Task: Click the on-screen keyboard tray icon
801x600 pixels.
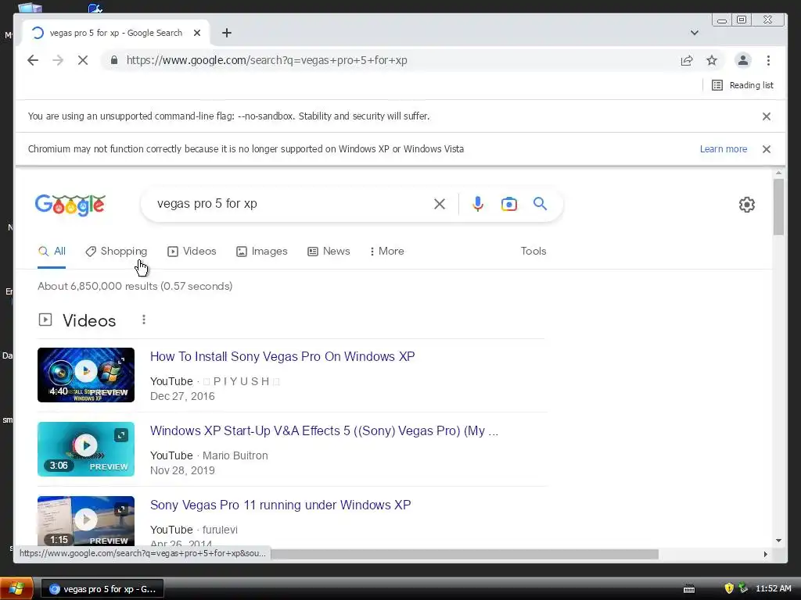Action: tap(689, 589)
